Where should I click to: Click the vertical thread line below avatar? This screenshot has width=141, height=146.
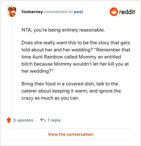pyautogui.click(x=12, y=64)
